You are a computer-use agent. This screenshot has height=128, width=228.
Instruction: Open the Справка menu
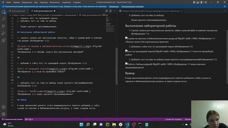pos(77,2)
